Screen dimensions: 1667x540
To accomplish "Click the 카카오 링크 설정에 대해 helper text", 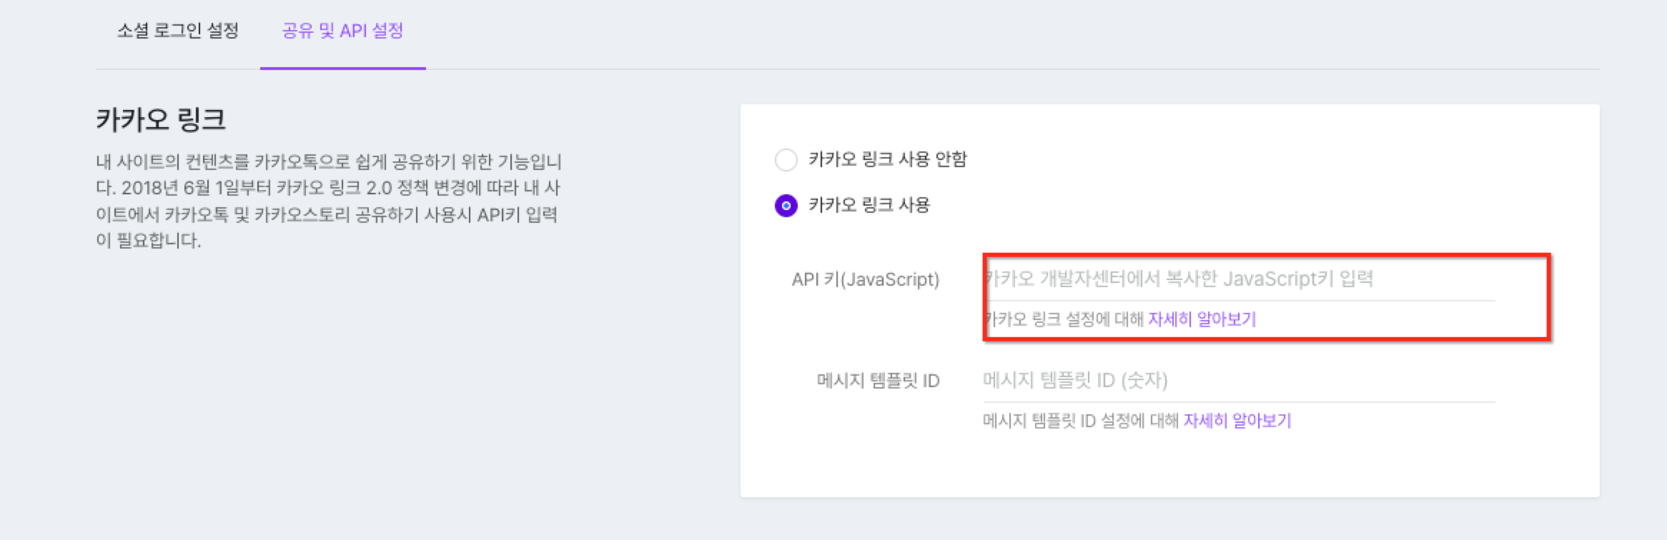I will [x=1065, y=319].
